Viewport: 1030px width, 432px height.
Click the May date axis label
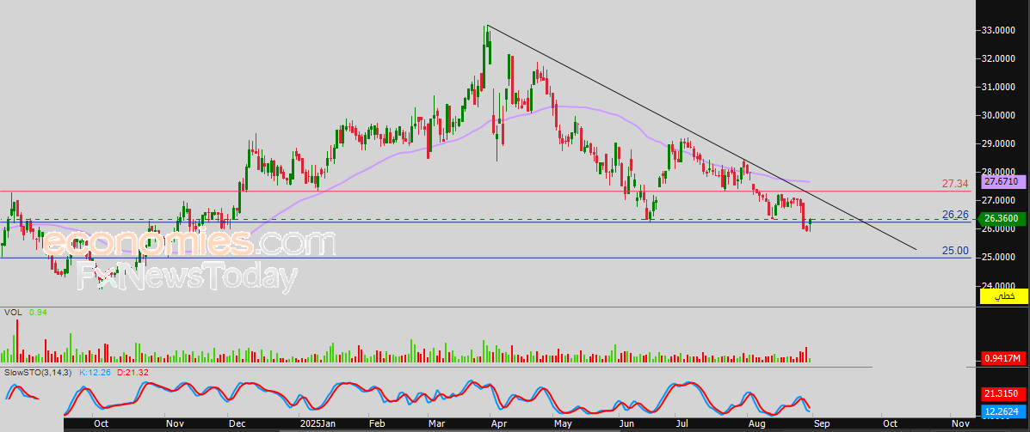[x=562, y=424]
